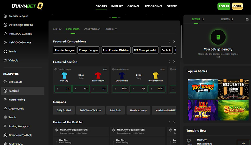Click the Man City light blue shirt icon

(x=64, y=75)
